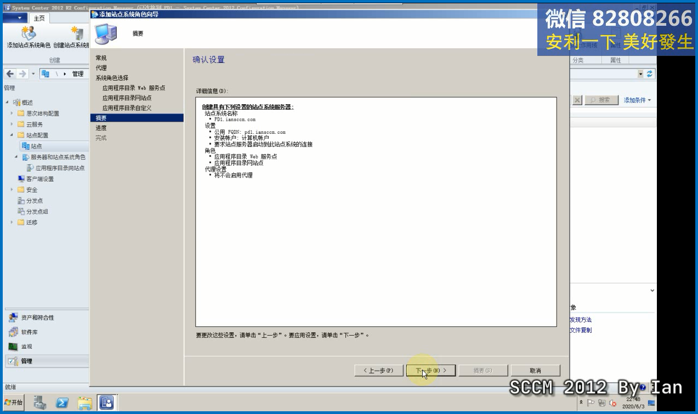
Task: Collapse details pane with chevron
Action: pos(652,291)
